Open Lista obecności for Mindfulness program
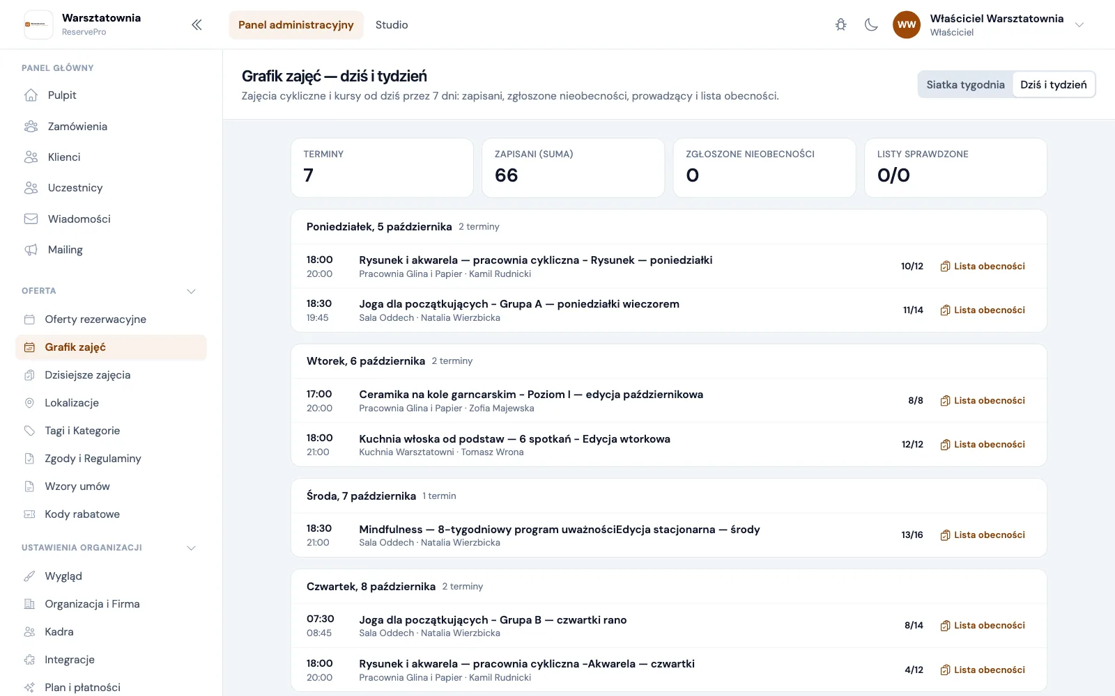Image resolution: width=1115 pixels, height=696 pixels. tap(983, 535)
